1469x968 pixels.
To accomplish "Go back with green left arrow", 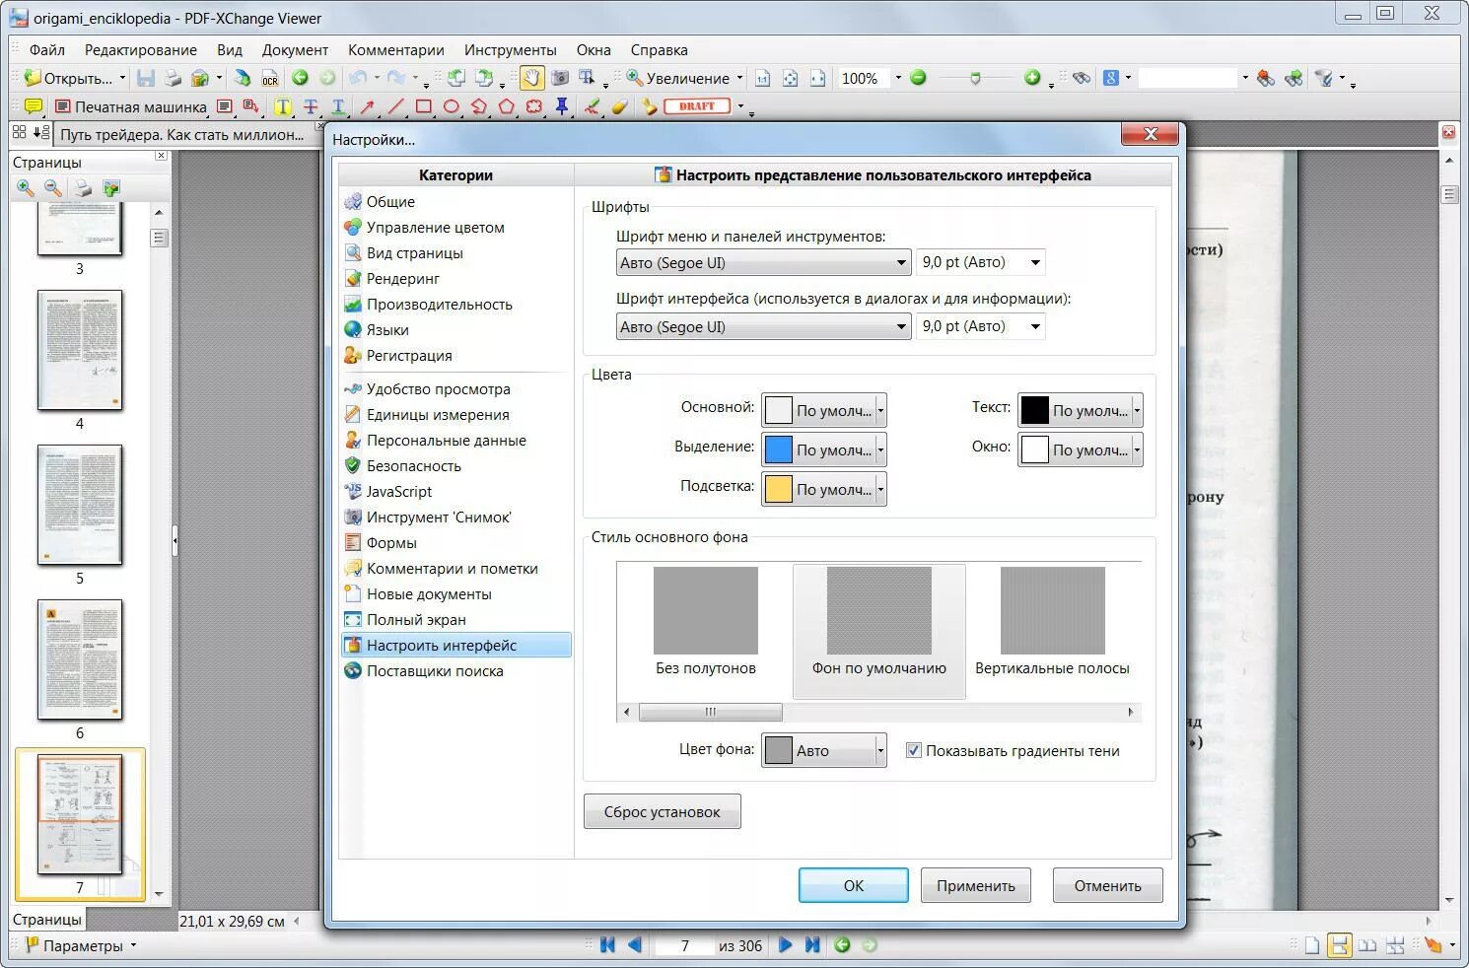I will (300, 78).
